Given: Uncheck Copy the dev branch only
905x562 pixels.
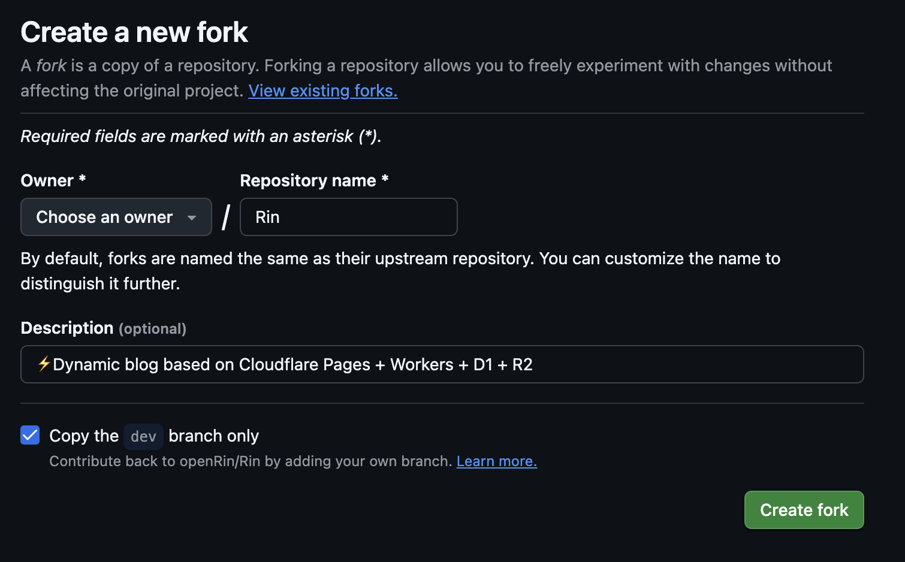Looking at the screenshot, I should [x=30, y=435].
